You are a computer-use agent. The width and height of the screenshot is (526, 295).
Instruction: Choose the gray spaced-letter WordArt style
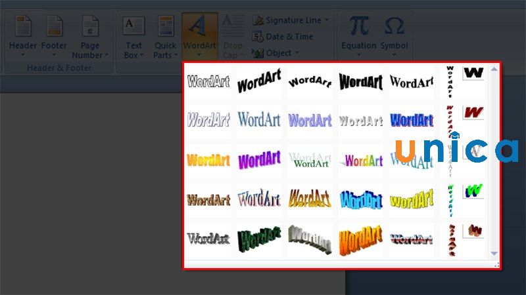(360, 120)
